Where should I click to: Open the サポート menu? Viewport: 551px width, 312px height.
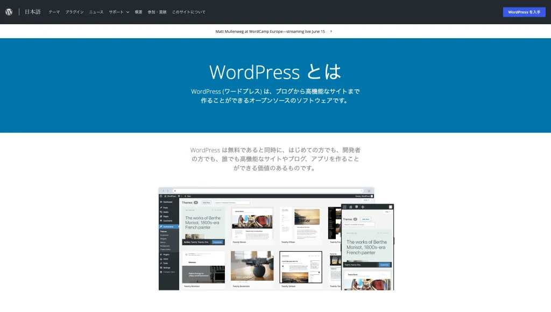116,12
